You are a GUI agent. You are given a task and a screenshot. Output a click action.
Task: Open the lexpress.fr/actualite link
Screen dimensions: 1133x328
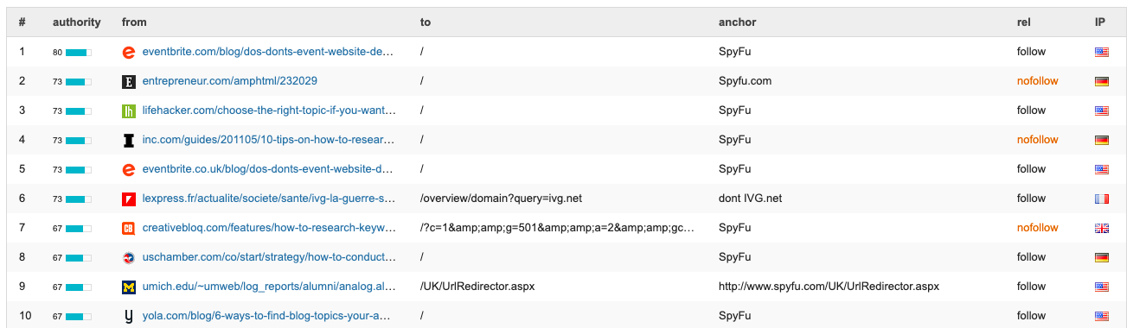[x=268, y=199]
